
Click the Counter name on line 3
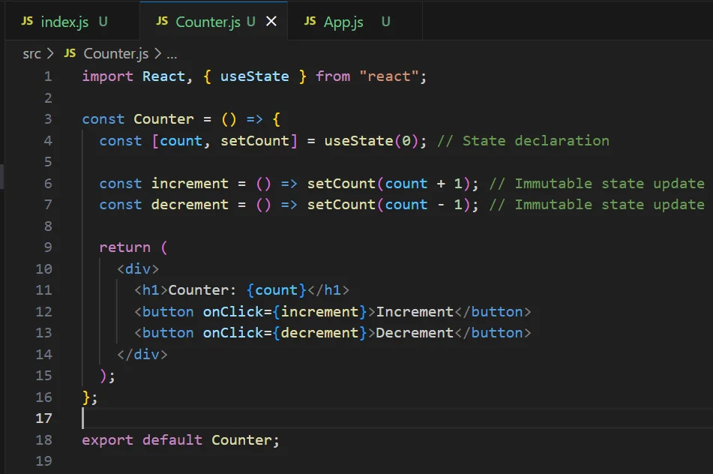click(163, 119)
